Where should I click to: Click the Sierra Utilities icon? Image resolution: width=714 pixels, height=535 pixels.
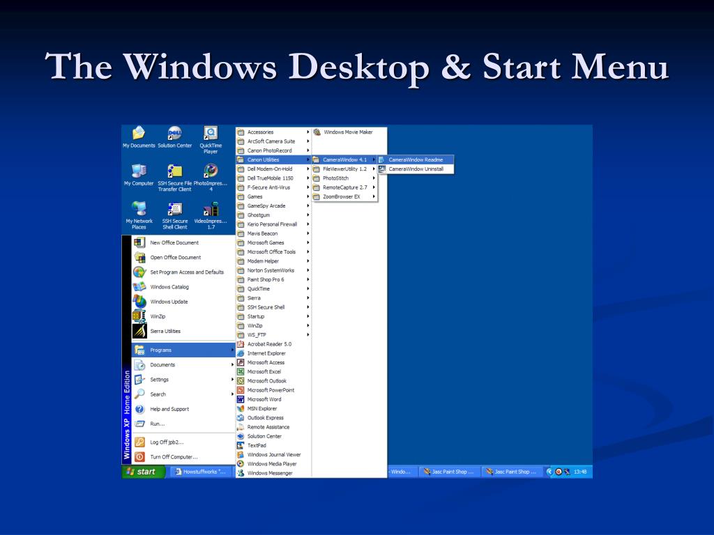(x=139, y=331)
